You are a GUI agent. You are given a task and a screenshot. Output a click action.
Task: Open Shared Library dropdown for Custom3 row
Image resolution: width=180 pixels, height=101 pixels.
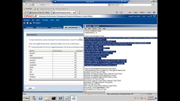coord(75,63)
